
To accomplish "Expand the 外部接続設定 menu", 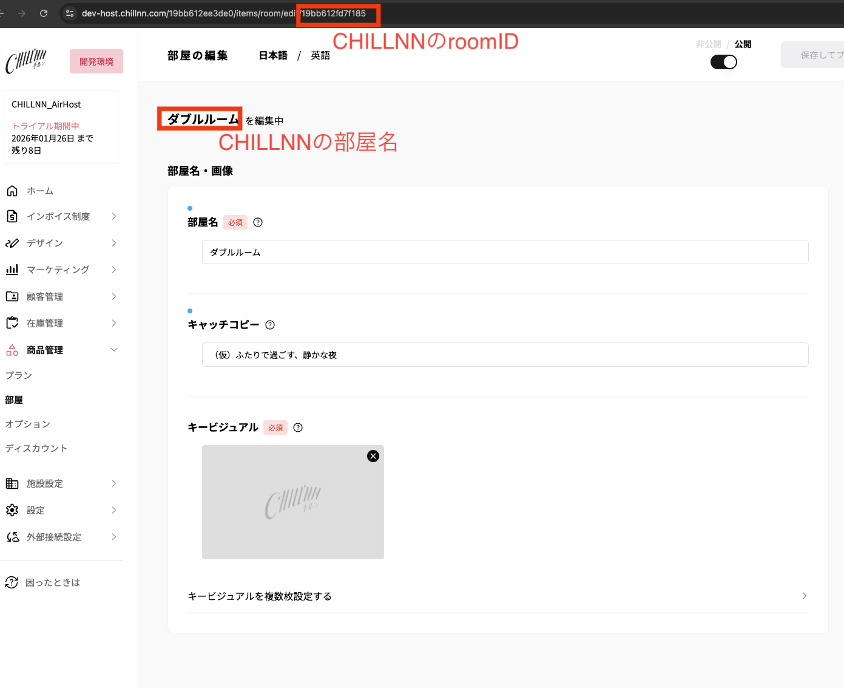I will 114,537.
